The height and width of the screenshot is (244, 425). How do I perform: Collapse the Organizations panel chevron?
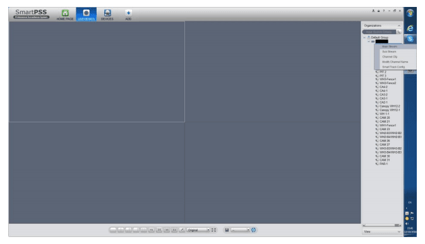[398, 25]
